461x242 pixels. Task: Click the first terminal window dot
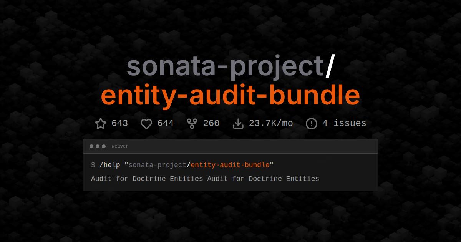91,146
